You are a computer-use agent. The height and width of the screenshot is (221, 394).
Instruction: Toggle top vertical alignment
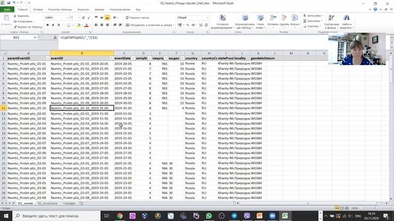click(x=96, y=18)
